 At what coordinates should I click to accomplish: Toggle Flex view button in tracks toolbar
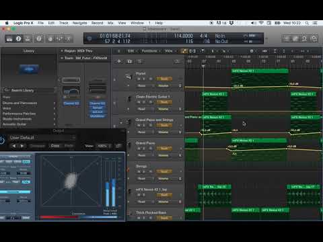pos(192,51)
